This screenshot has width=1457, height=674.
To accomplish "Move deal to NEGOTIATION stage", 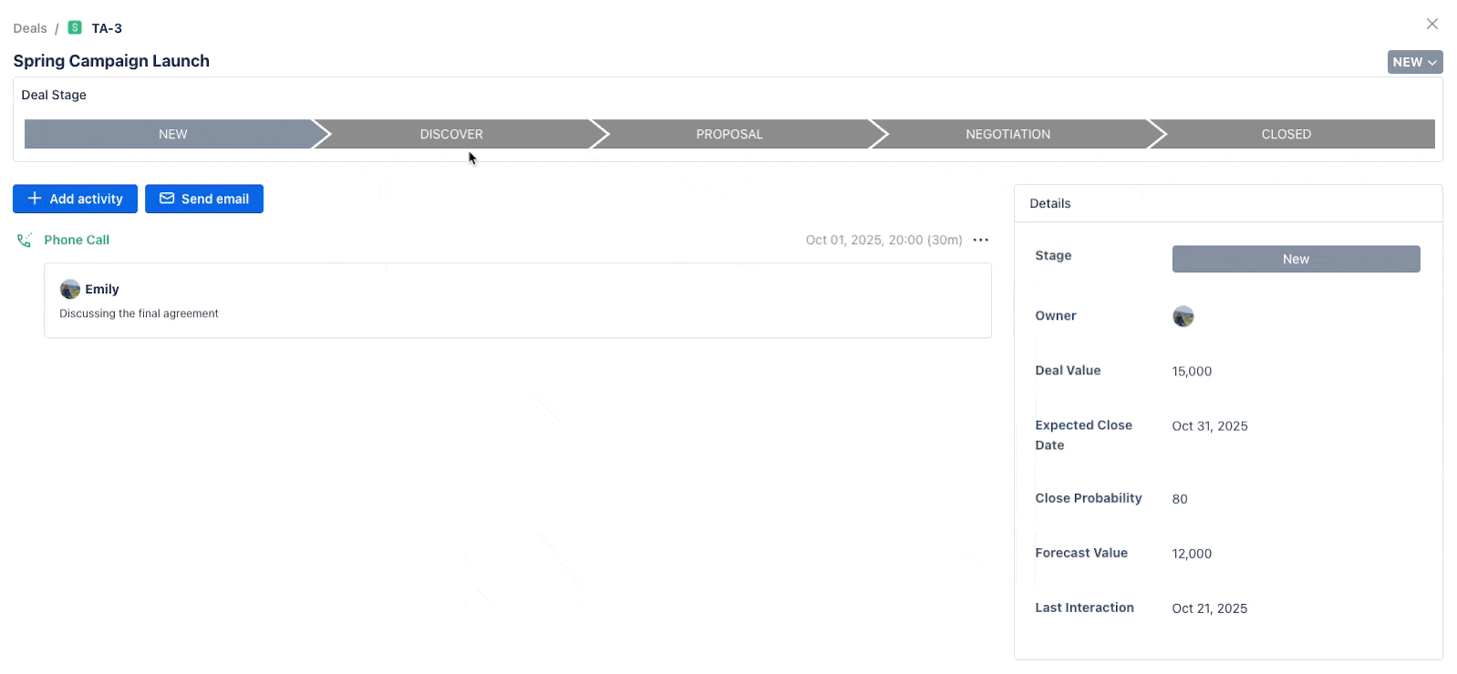I will (x=1007, y=134).
